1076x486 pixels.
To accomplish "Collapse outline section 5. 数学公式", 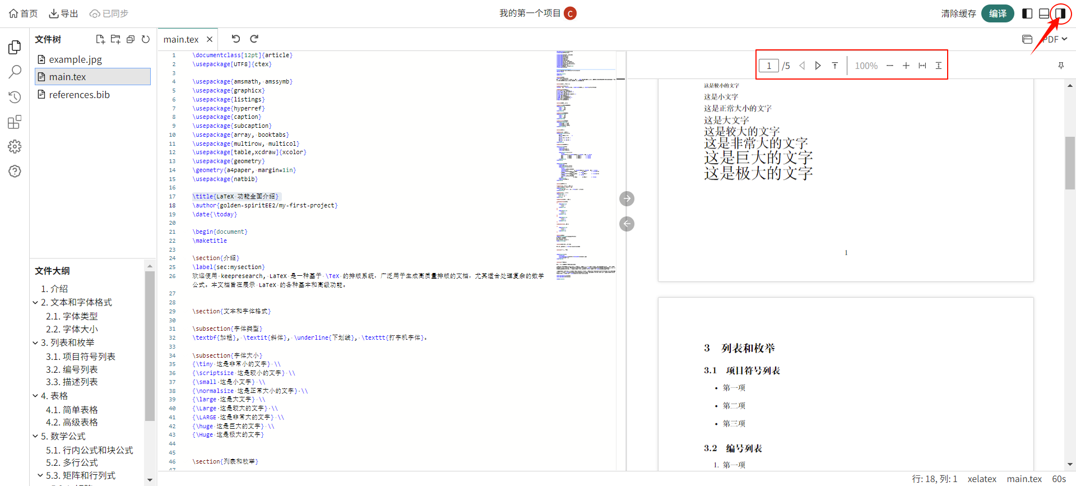I will tap(36, 436).
